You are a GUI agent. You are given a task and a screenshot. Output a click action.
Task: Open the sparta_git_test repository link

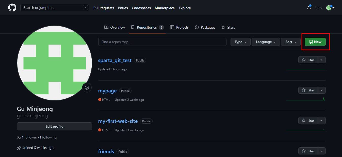115,60
